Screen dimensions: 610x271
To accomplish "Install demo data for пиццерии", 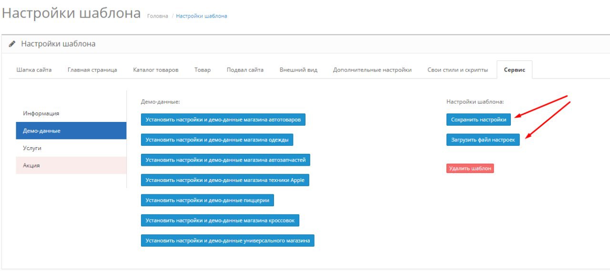I will (x=207, y=200).
